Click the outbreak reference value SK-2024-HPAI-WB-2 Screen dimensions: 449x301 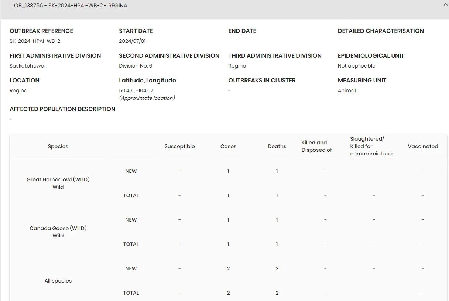(35, 41)
